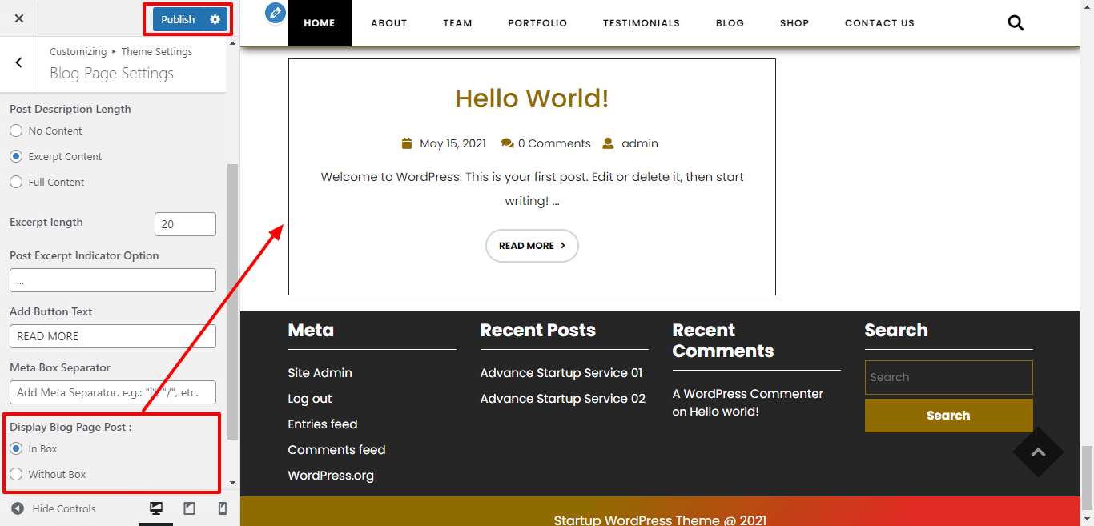Click the Excerpt length number field
Image resolution: width=1094 pixels, height=526 pixels.
tap(185, 224)
